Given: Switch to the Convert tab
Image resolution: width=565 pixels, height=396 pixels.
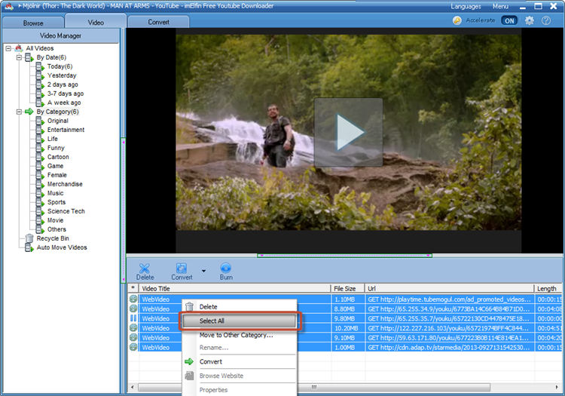Looking at the screenshot, I should coord(158,22).
